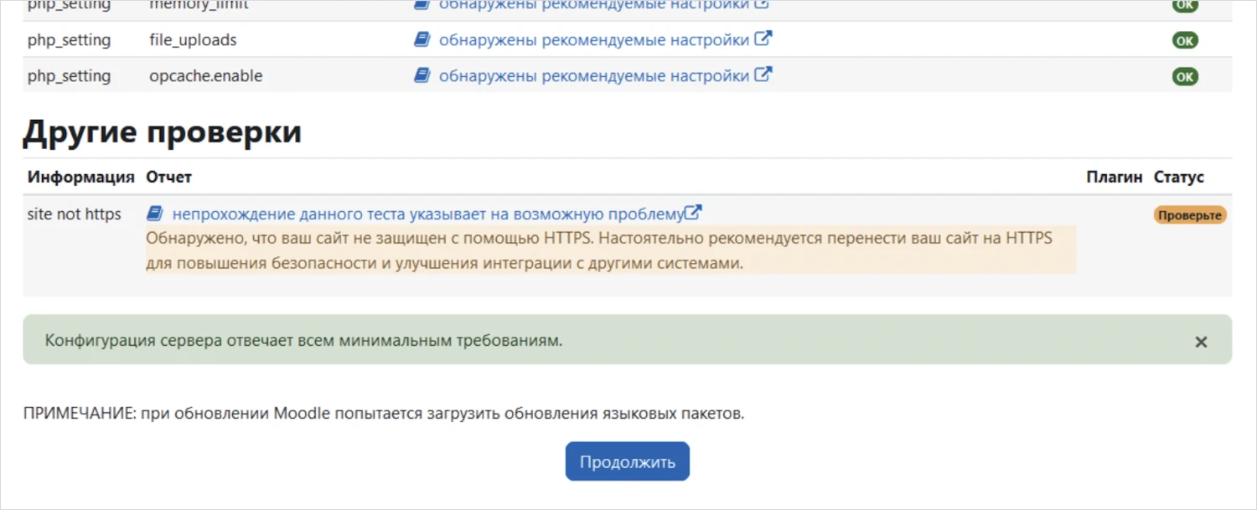Open external-link icon beside opcache.enable recommendation
The image size is (1257, 510).
click(x=763, y=75)
